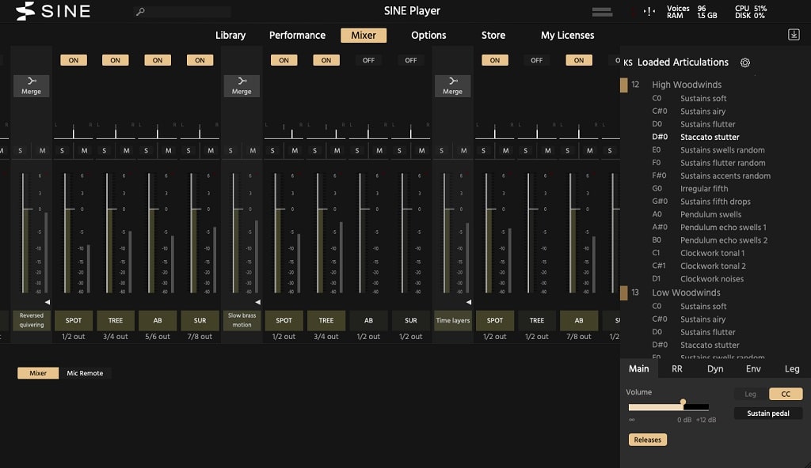This screenshot has height=468, width=811.
Task: Click the Reversed quivering channel label
Action: coord(31,320)
